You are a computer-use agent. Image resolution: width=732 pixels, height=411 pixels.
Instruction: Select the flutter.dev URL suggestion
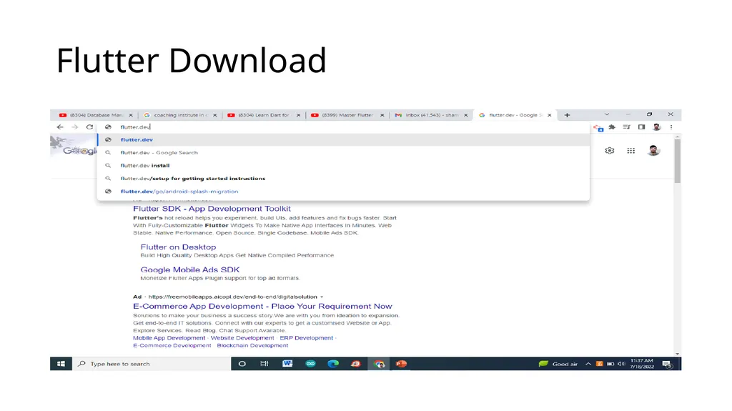(x=344, y=139)
